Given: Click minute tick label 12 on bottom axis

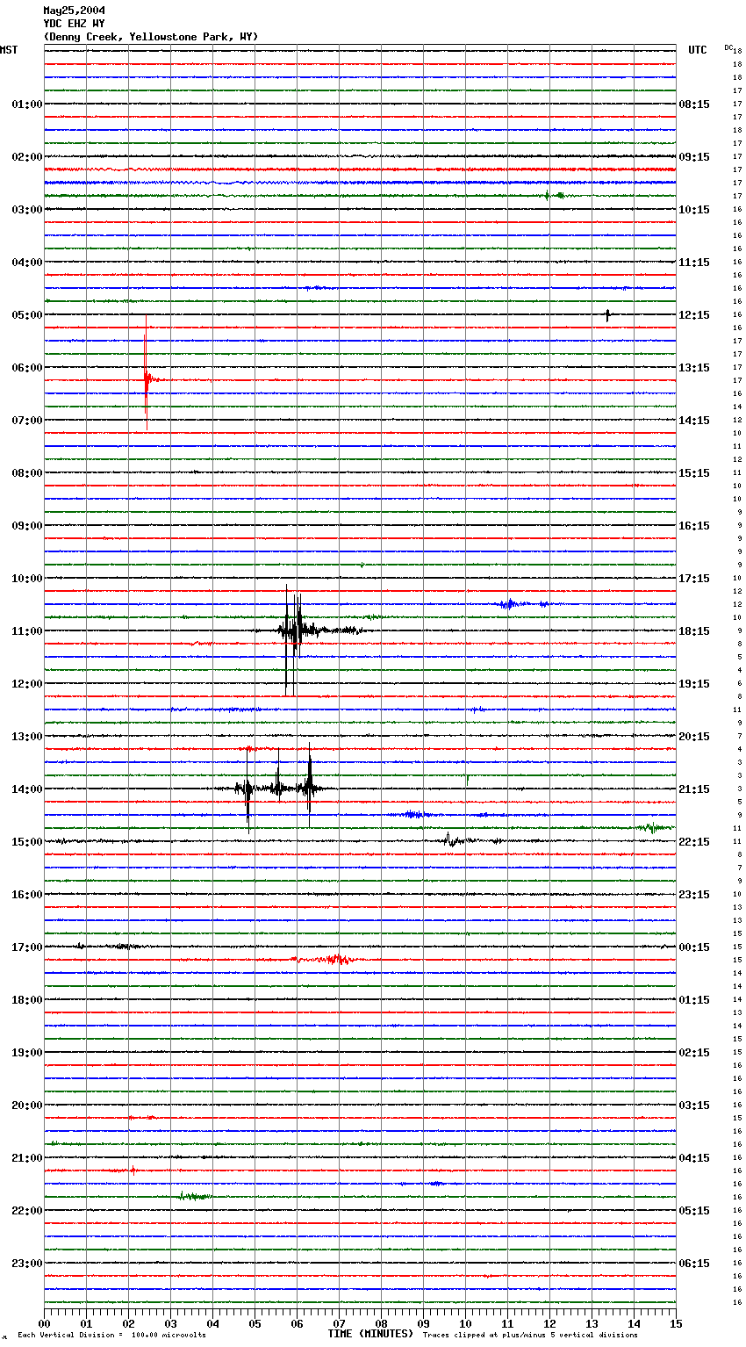Looking at the screenshot, I should [x=549, y=1324].
